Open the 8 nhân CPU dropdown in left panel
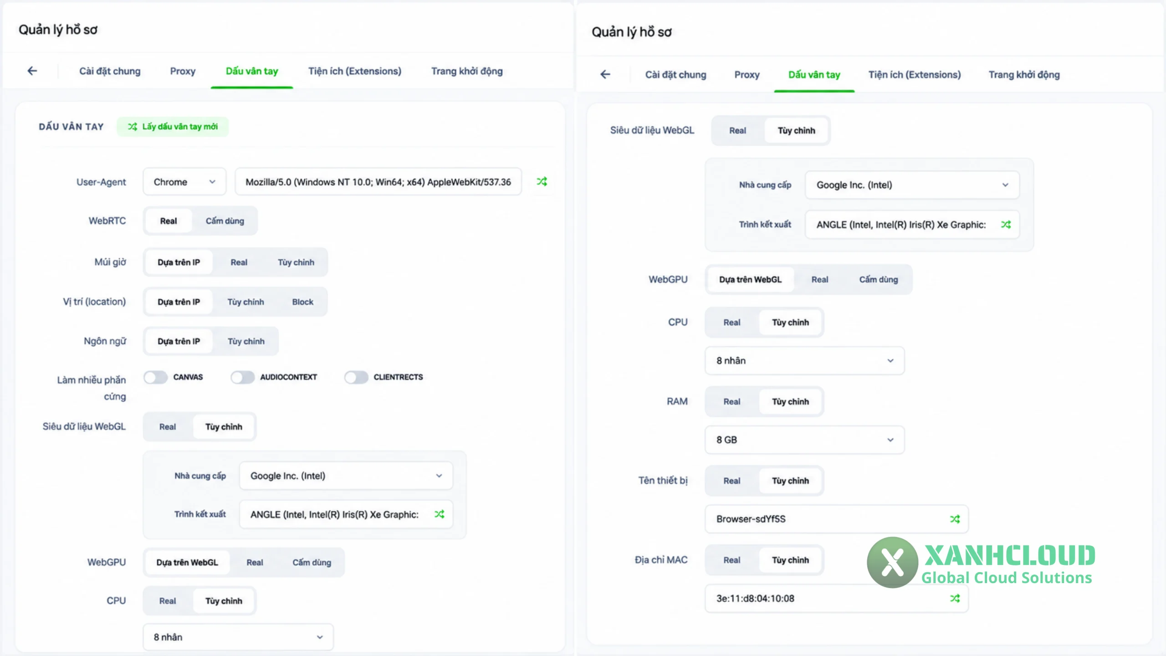 point(238,637)
